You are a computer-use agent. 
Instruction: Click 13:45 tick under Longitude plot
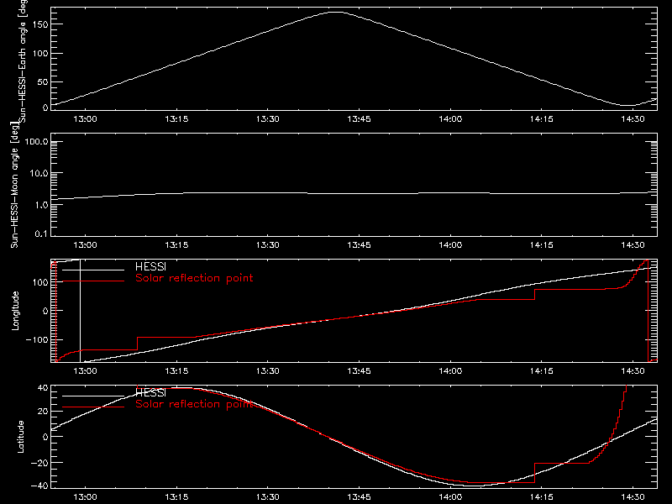360,370
